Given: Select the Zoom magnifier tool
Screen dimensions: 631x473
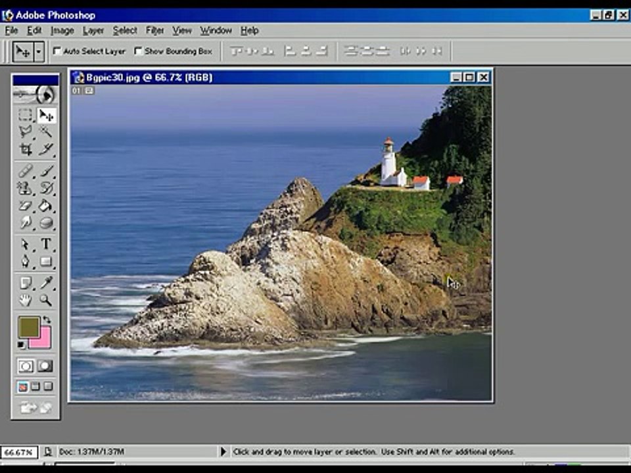Looking at the screenshot, I should (46, 300).
